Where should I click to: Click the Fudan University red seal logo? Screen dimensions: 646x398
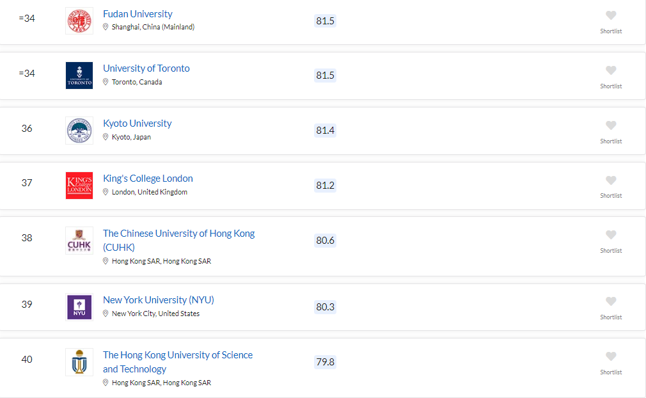79,20
